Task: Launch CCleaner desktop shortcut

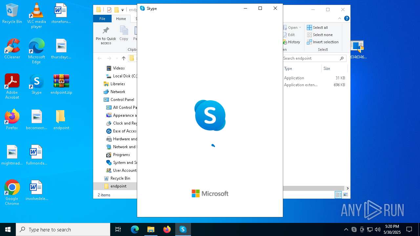Action: pos(12,49)
